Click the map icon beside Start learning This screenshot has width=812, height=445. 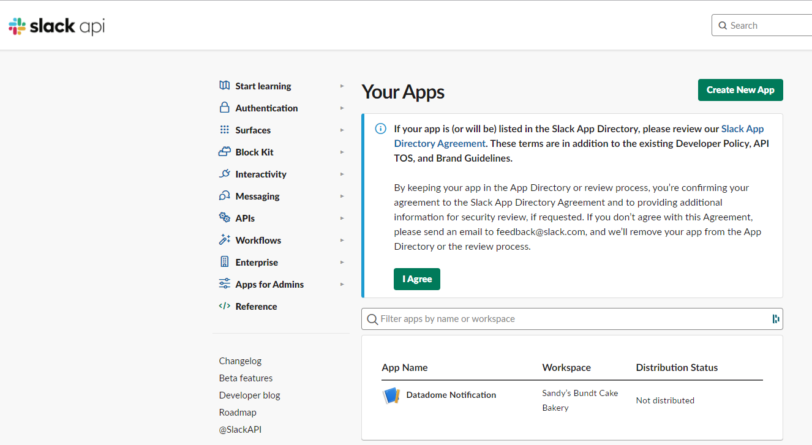[225, 86]
